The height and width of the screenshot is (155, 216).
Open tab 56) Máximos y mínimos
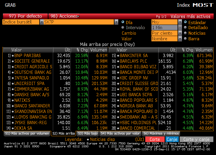(x=161, y=134)
